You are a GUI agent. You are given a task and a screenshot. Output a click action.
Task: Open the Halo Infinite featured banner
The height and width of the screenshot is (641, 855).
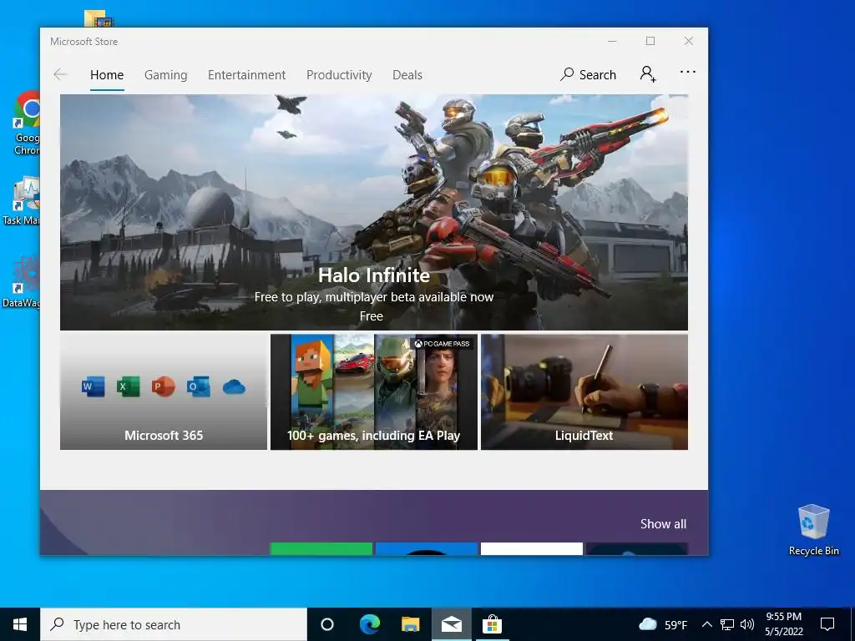click(373, 212)
